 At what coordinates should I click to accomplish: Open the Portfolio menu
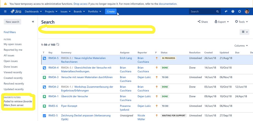tap(94, 11)
